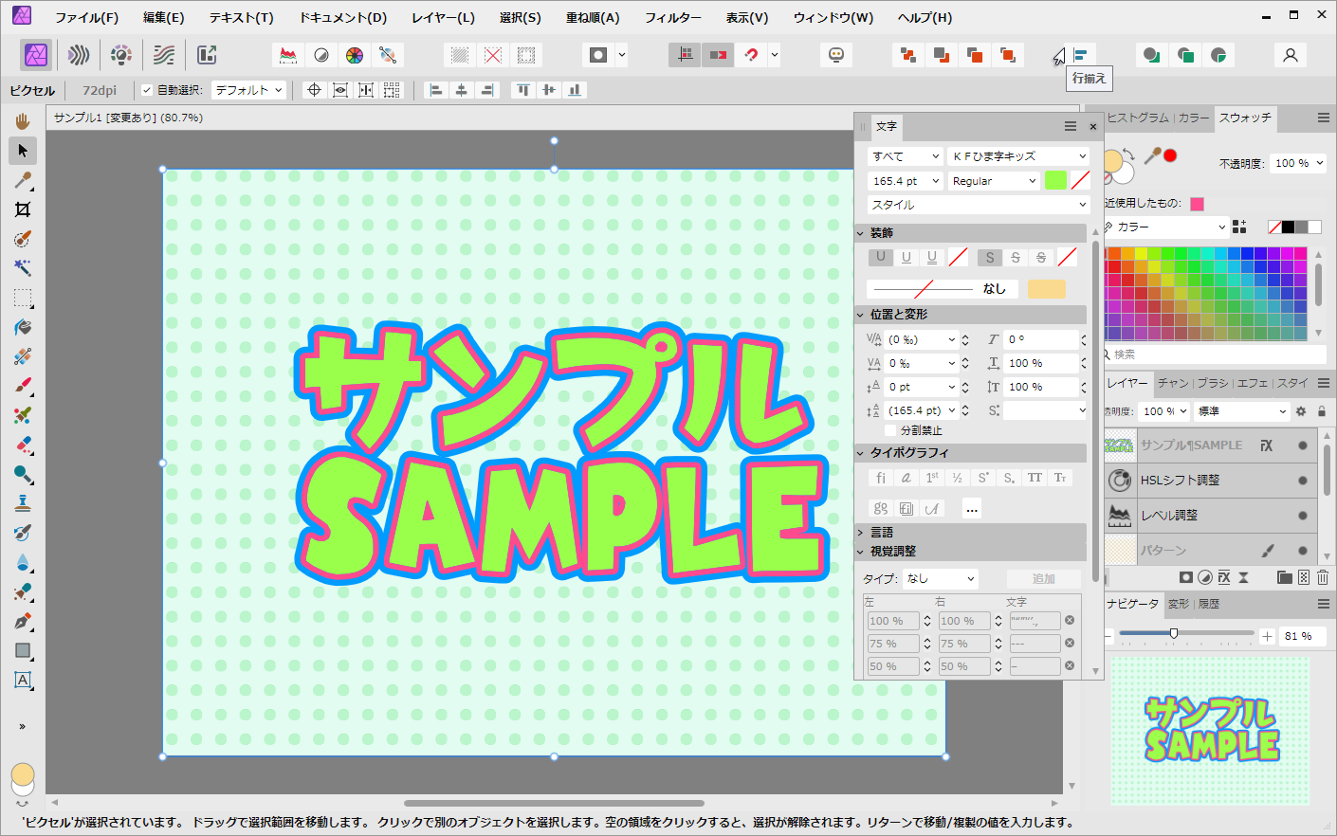Screen dimensions: 1337x836
Task: Toggle visibility of the HSLシフト調整 layer
Action: [1302, 481]
